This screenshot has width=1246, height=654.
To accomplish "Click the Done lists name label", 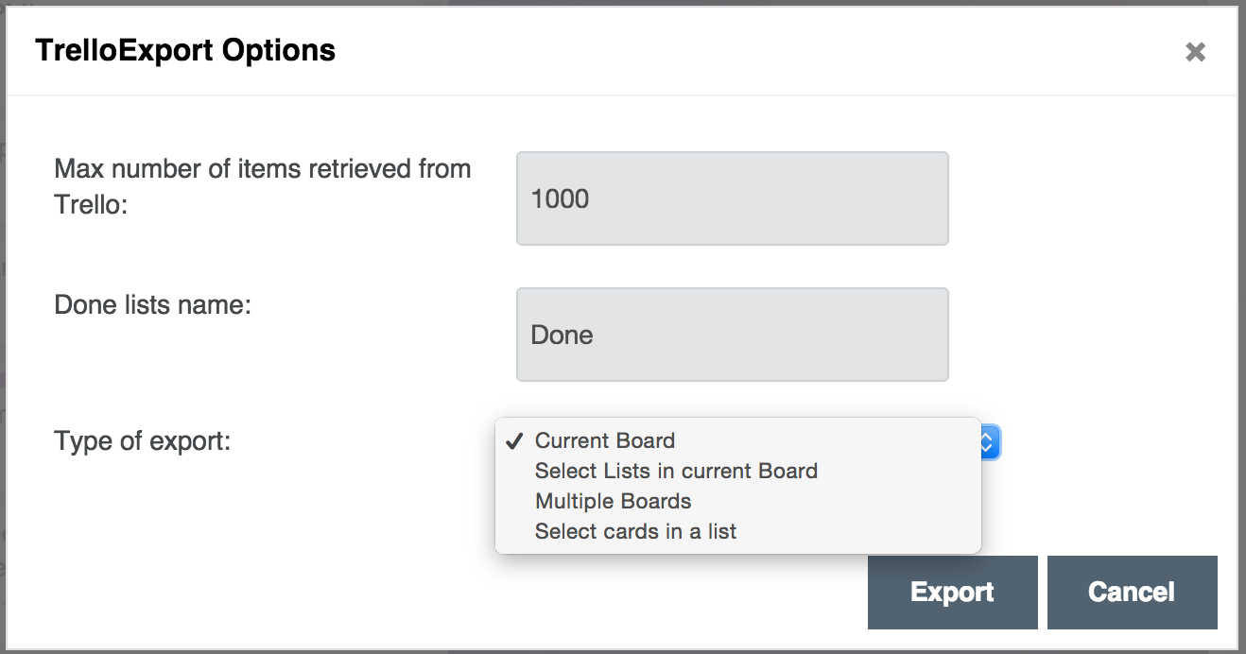I will (x=152, y=304).
